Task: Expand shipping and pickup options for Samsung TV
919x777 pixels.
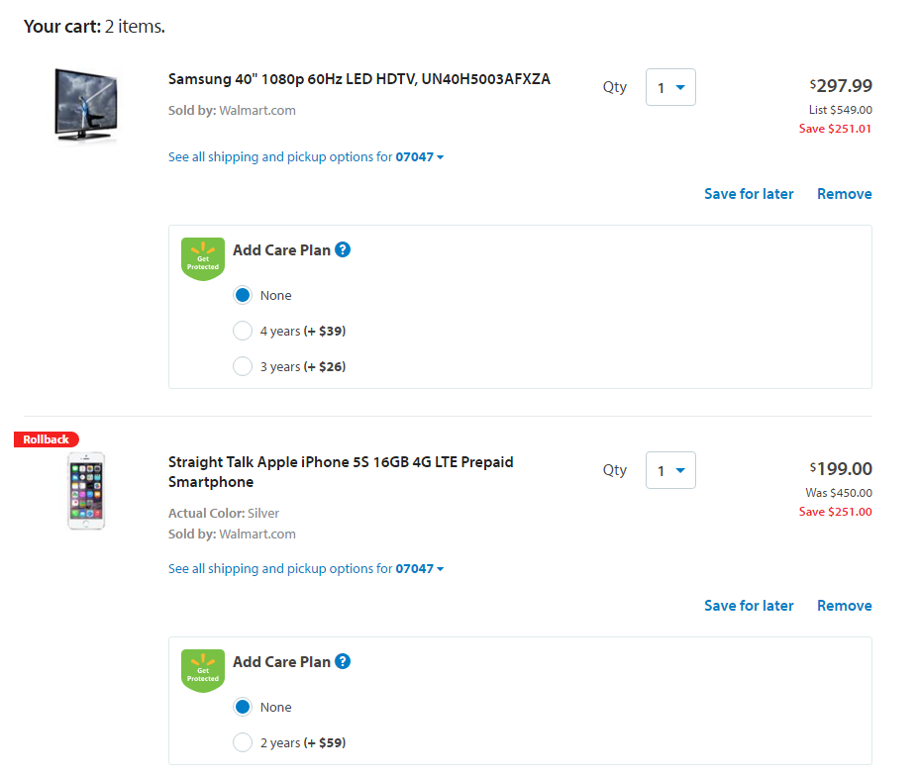Action: pyautogui.click(x=306, y=156)
